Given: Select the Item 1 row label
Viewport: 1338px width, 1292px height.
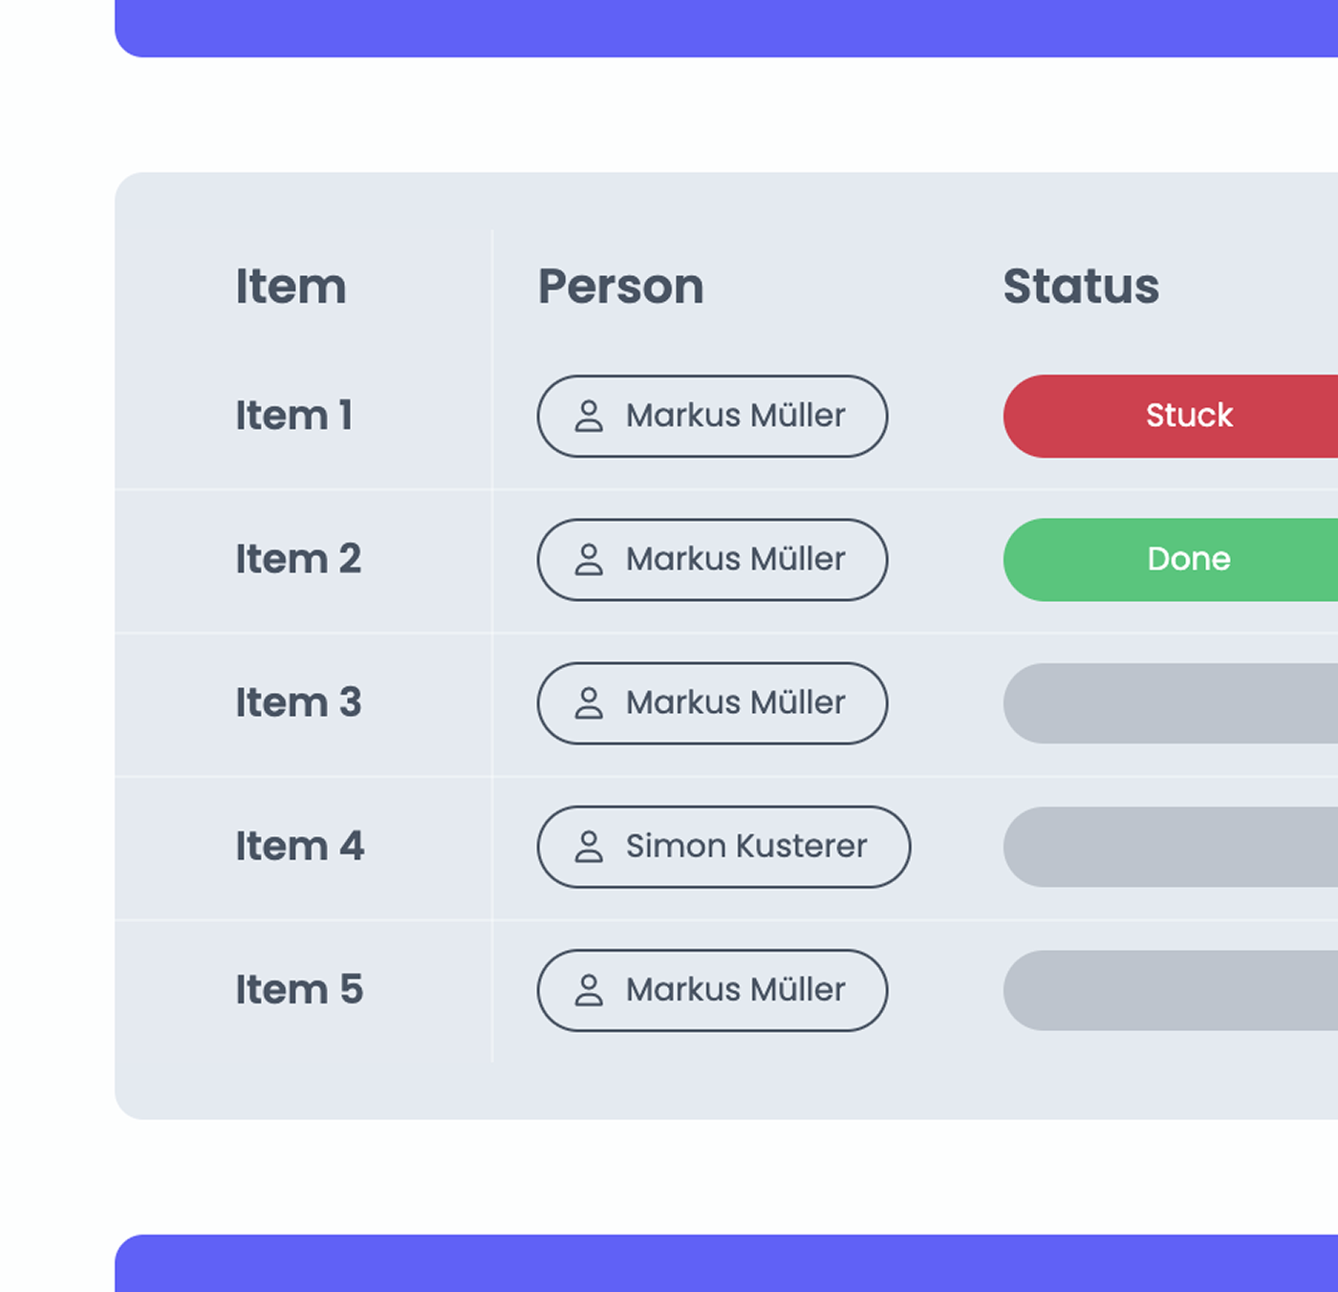Looking at the screenshot, I should [294, 416].
